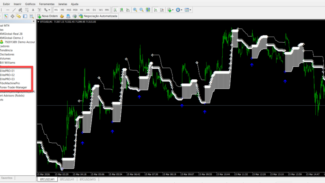
Task: Set chart type to line chart
Action: [128, 10]
